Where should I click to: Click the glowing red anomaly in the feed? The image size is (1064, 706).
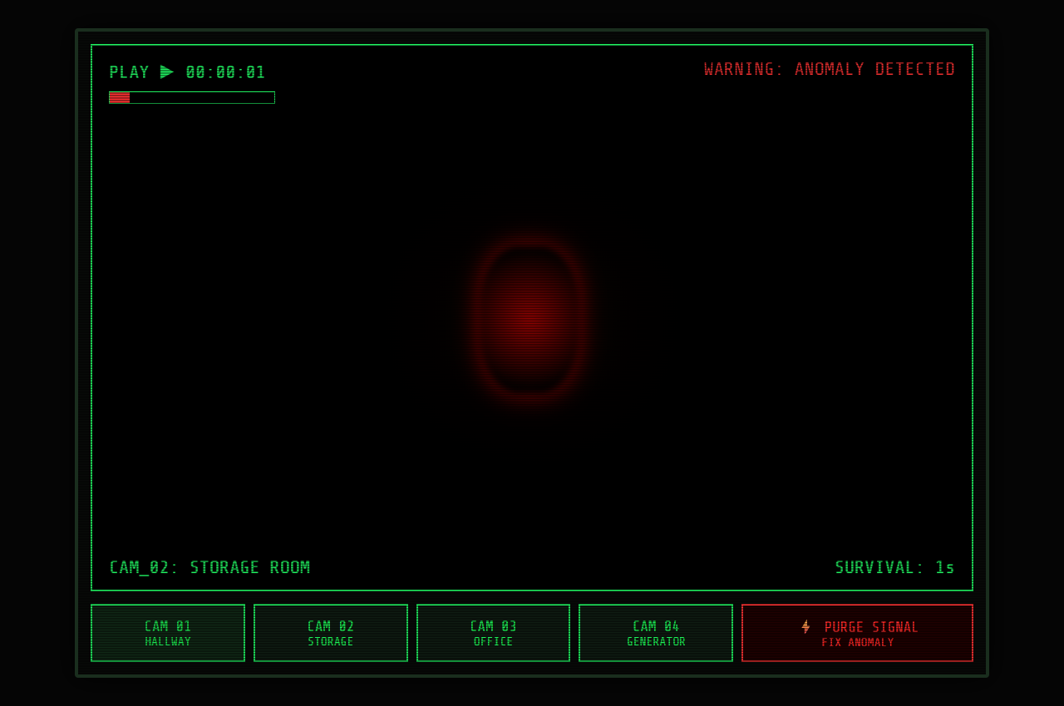point(530,318)
